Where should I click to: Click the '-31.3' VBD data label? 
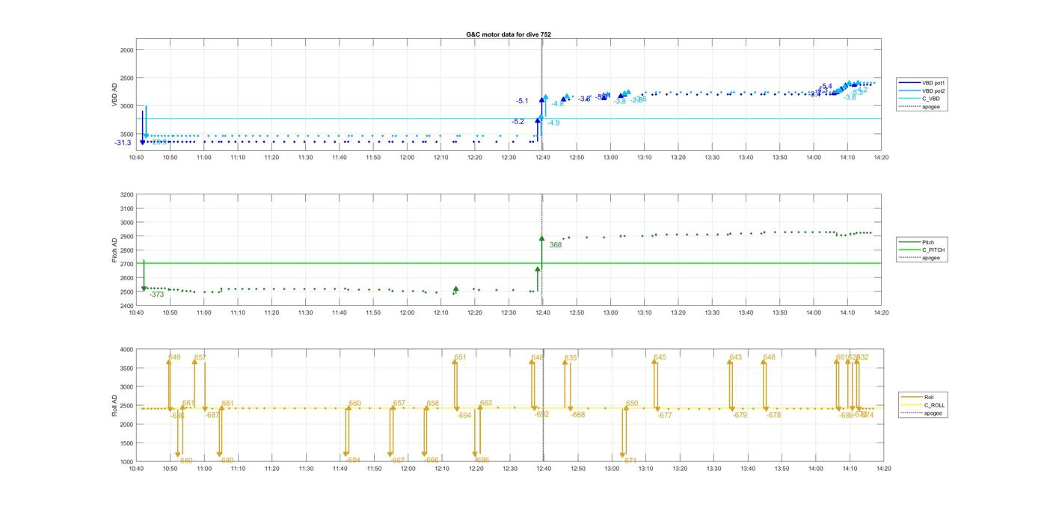(x=123, y=143)
